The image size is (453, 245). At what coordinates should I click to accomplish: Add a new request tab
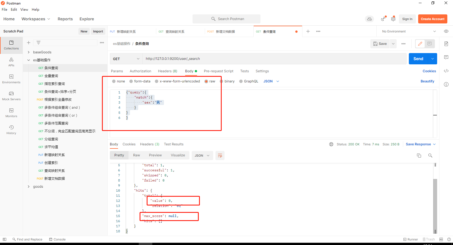(x=308, y=31)
